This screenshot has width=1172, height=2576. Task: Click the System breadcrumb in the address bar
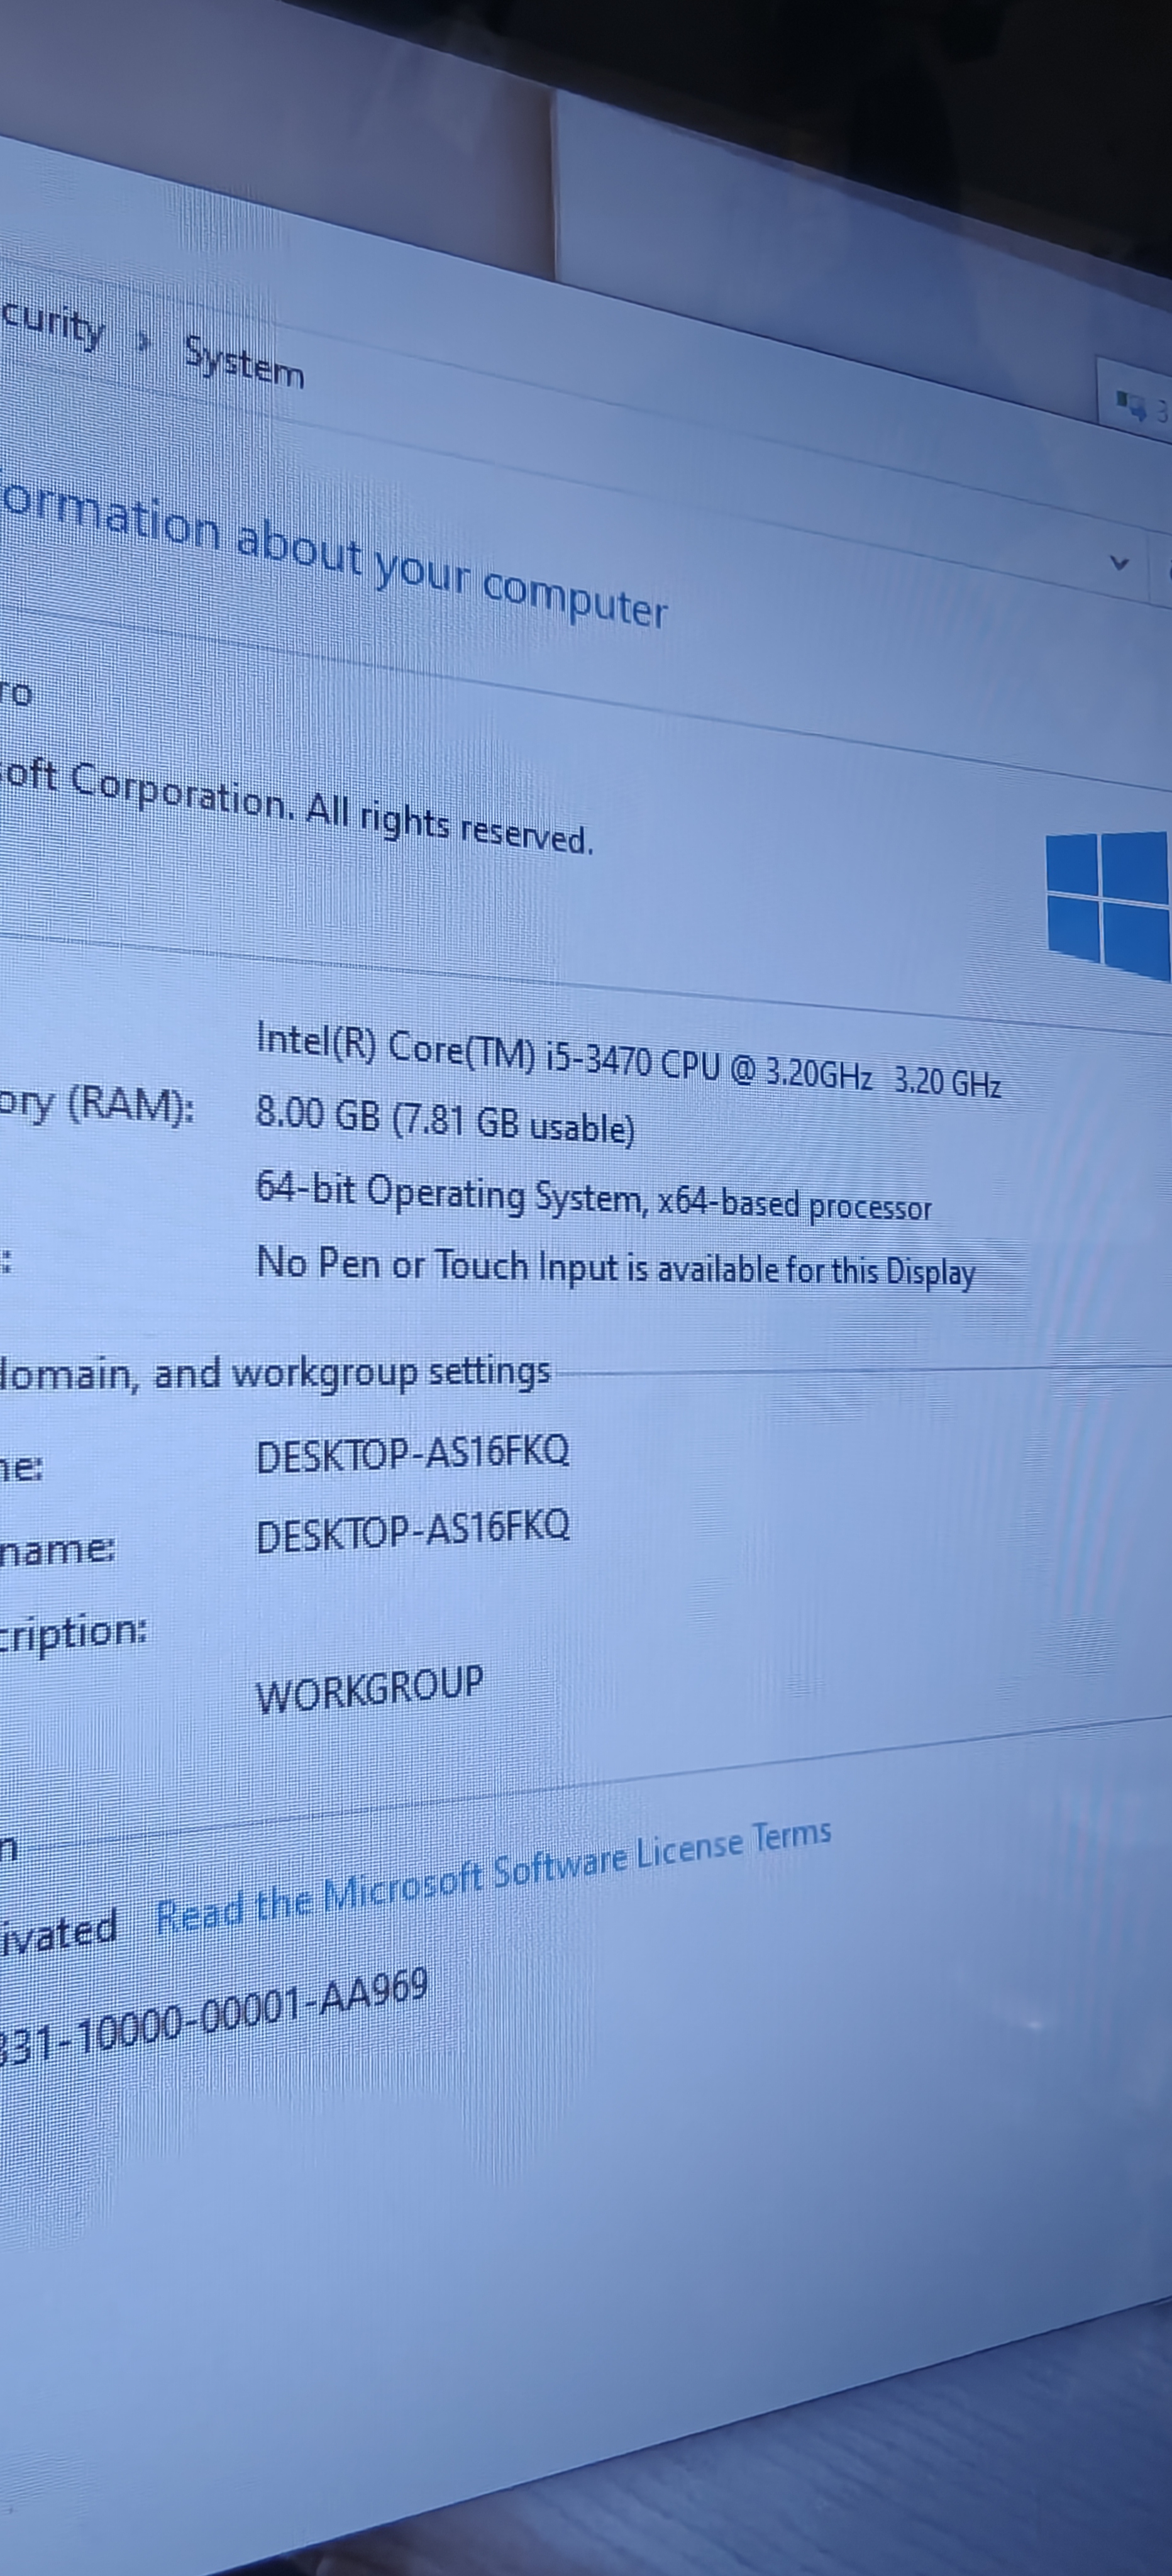244,362
